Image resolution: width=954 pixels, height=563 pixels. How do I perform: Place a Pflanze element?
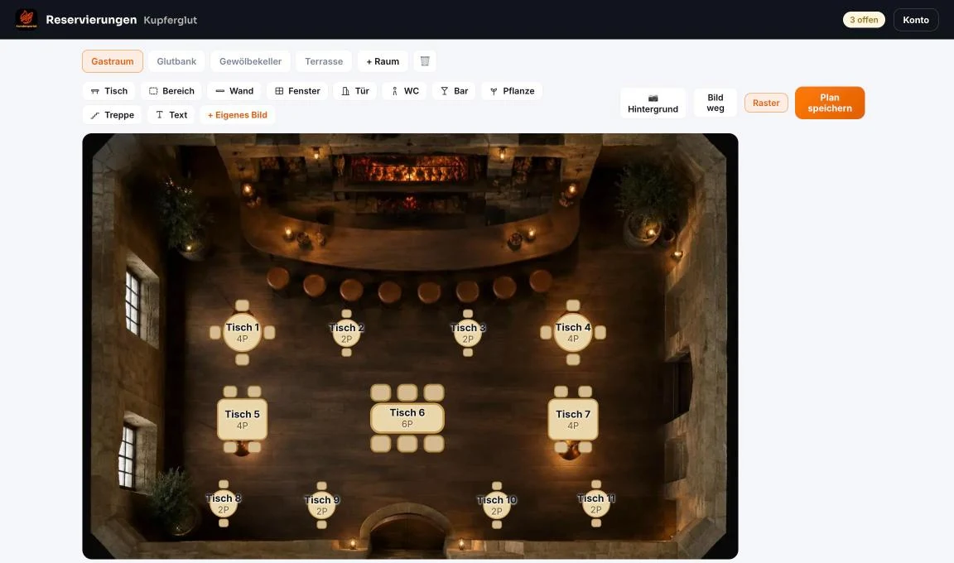point(512,90)
